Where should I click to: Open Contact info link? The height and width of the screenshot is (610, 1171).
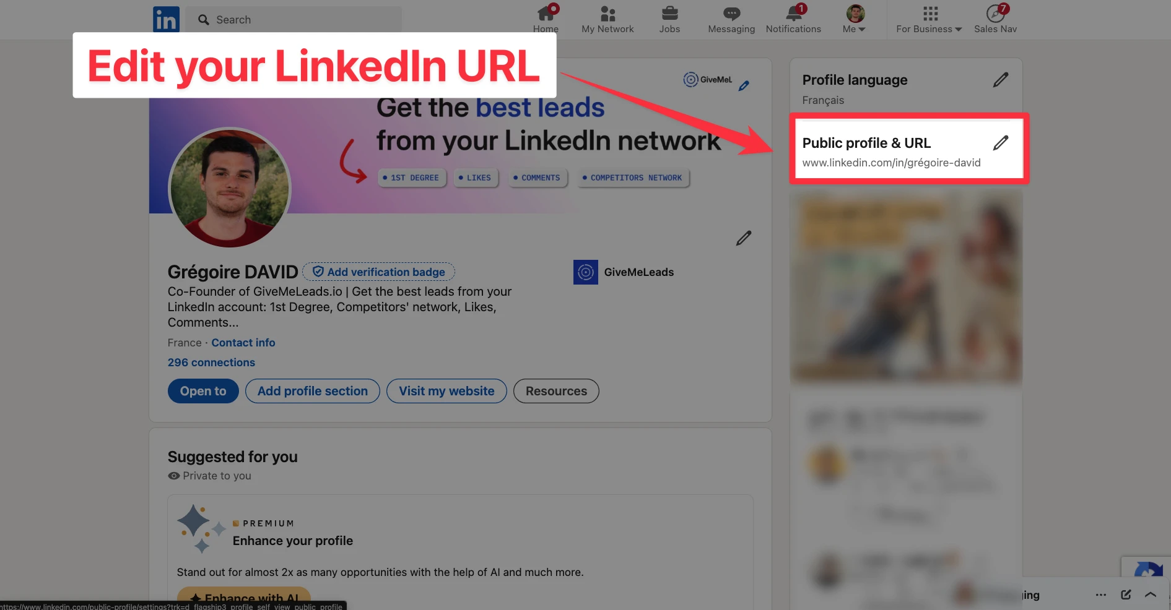(243, 343)
